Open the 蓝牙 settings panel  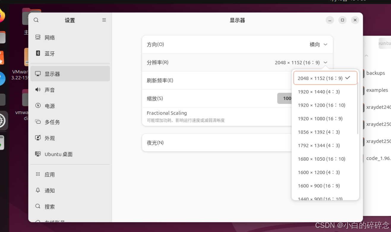click(70, 53)
